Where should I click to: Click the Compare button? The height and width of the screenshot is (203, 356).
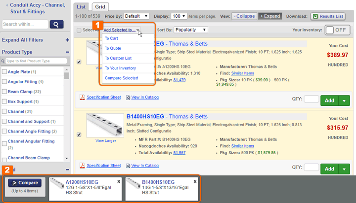pyautogui.click(x=25, y=183)
